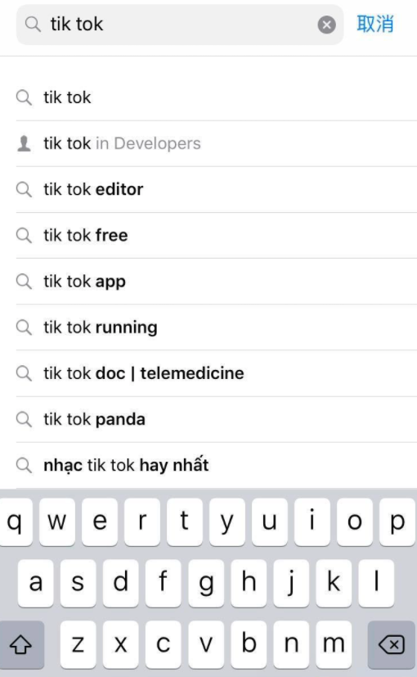Tap the person icon for Developers
Image resolution: width=417 pixels, height=677 pixels.
[x=24, y=143]
